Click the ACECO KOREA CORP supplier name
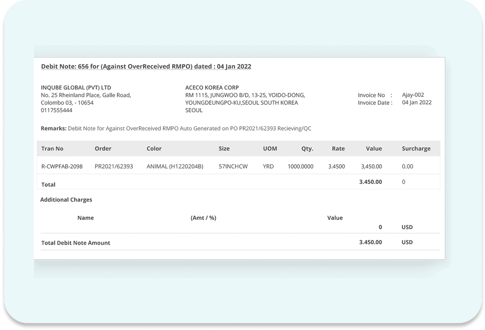Screen dimensions: 485x330 [212, 88]
